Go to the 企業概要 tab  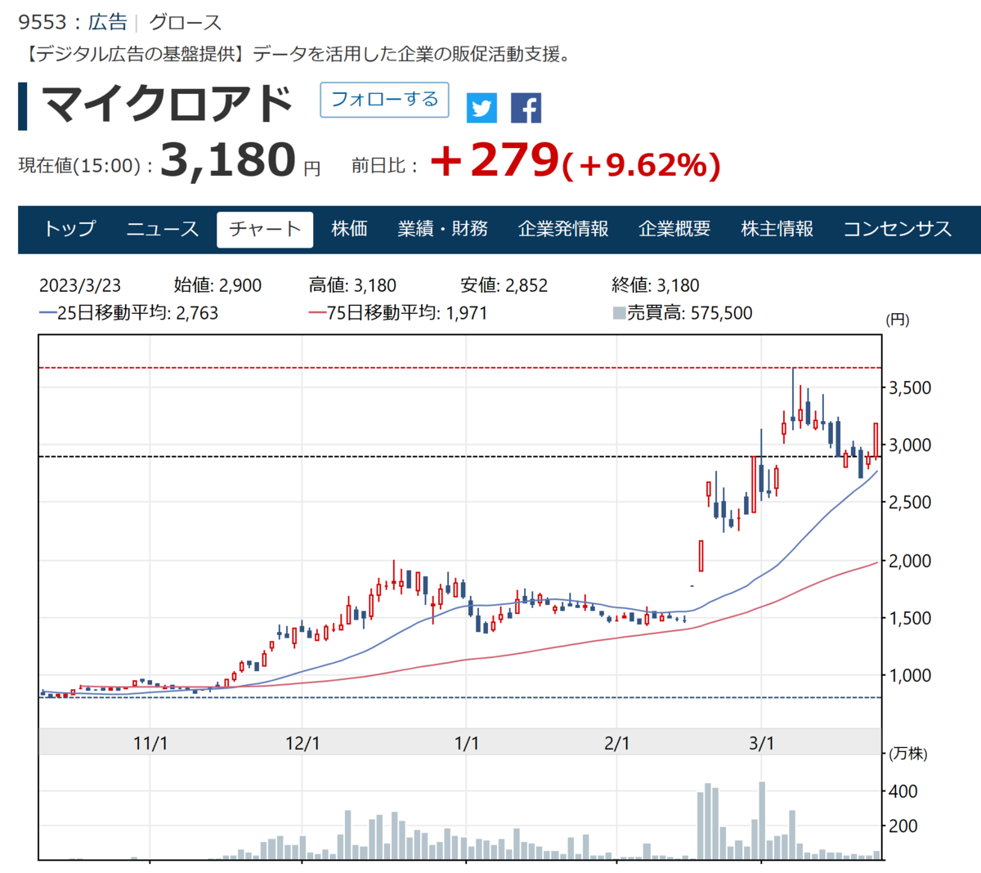point(674,229)
